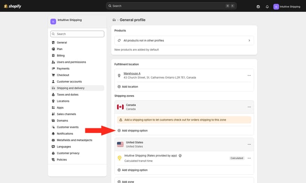Click Add zone

[126, 182]
